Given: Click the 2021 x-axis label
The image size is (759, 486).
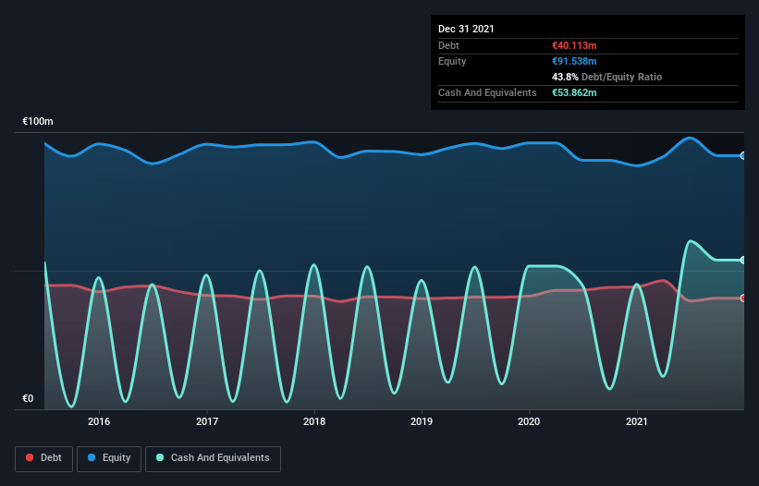Looking at the screenshot, I should point(637,421).
